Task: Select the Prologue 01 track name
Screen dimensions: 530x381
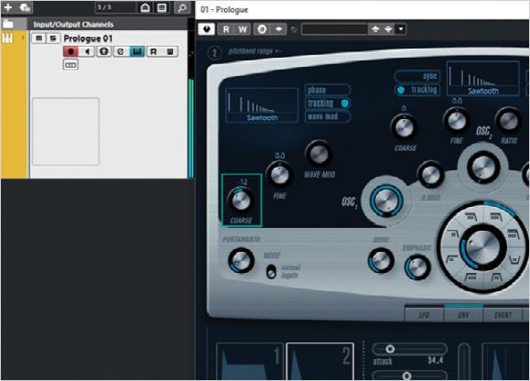Action: click(x=88, y=38)
